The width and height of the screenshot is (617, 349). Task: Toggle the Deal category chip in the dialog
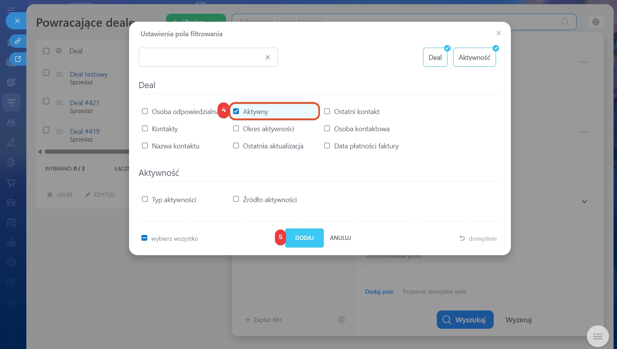tap(435, 57)
